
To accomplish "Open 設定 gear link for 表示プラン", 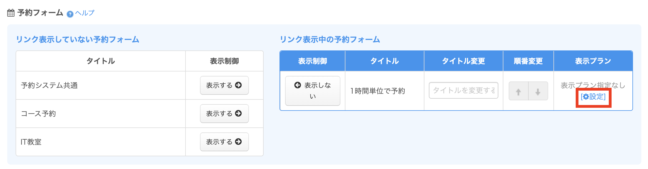I will [x=593, y=97].
